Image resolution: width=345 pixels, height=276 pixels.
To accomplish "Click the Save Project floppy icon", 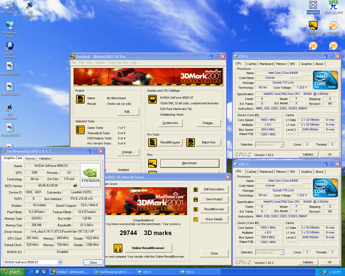I will click(x=196, y=199).
